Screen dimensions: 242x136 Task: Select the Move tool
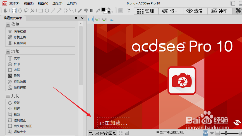(x=20, y=11)
